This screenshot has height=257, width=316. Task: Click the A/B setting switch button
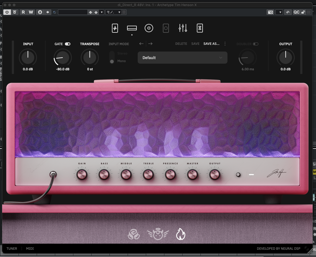(x=40, y=12)
